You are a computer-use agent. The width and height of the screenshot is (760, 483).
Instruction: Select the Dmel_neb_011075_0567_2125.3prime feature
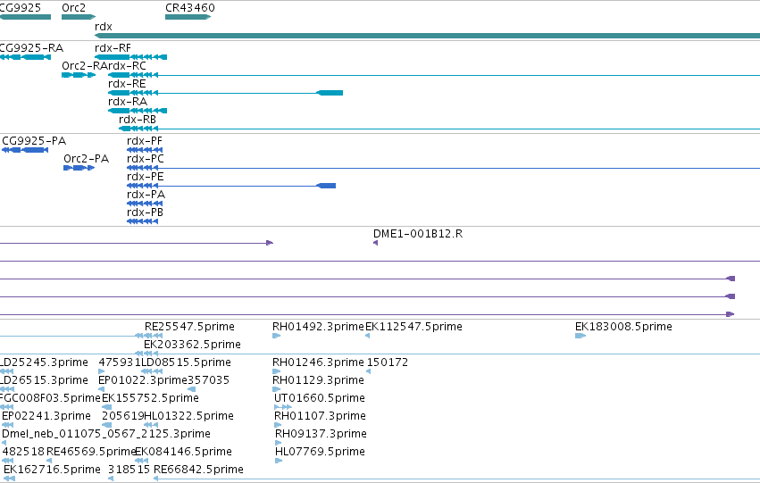coord(4,443)
